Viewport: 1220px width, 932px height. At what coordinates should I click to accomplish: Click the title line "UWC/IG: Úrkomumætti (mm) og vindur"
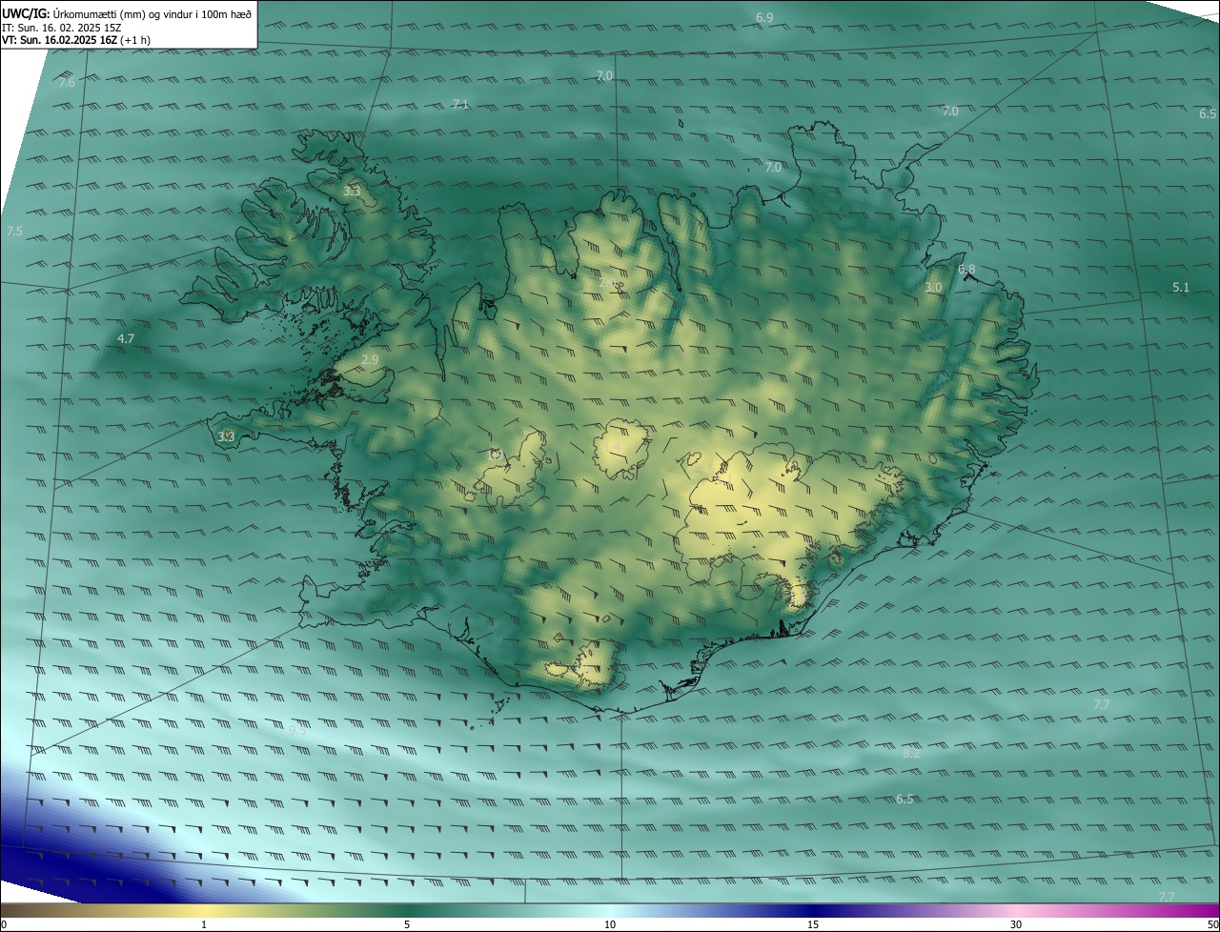[127, 13]
